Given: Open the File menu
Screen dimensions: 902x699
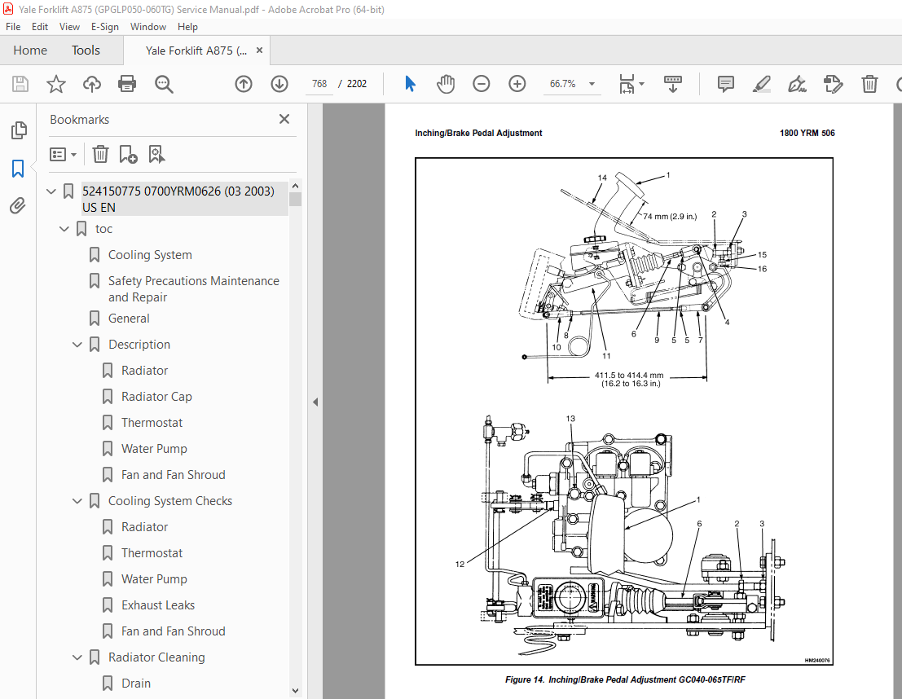Looking at the screenshot, I should [x=13, y=26].
